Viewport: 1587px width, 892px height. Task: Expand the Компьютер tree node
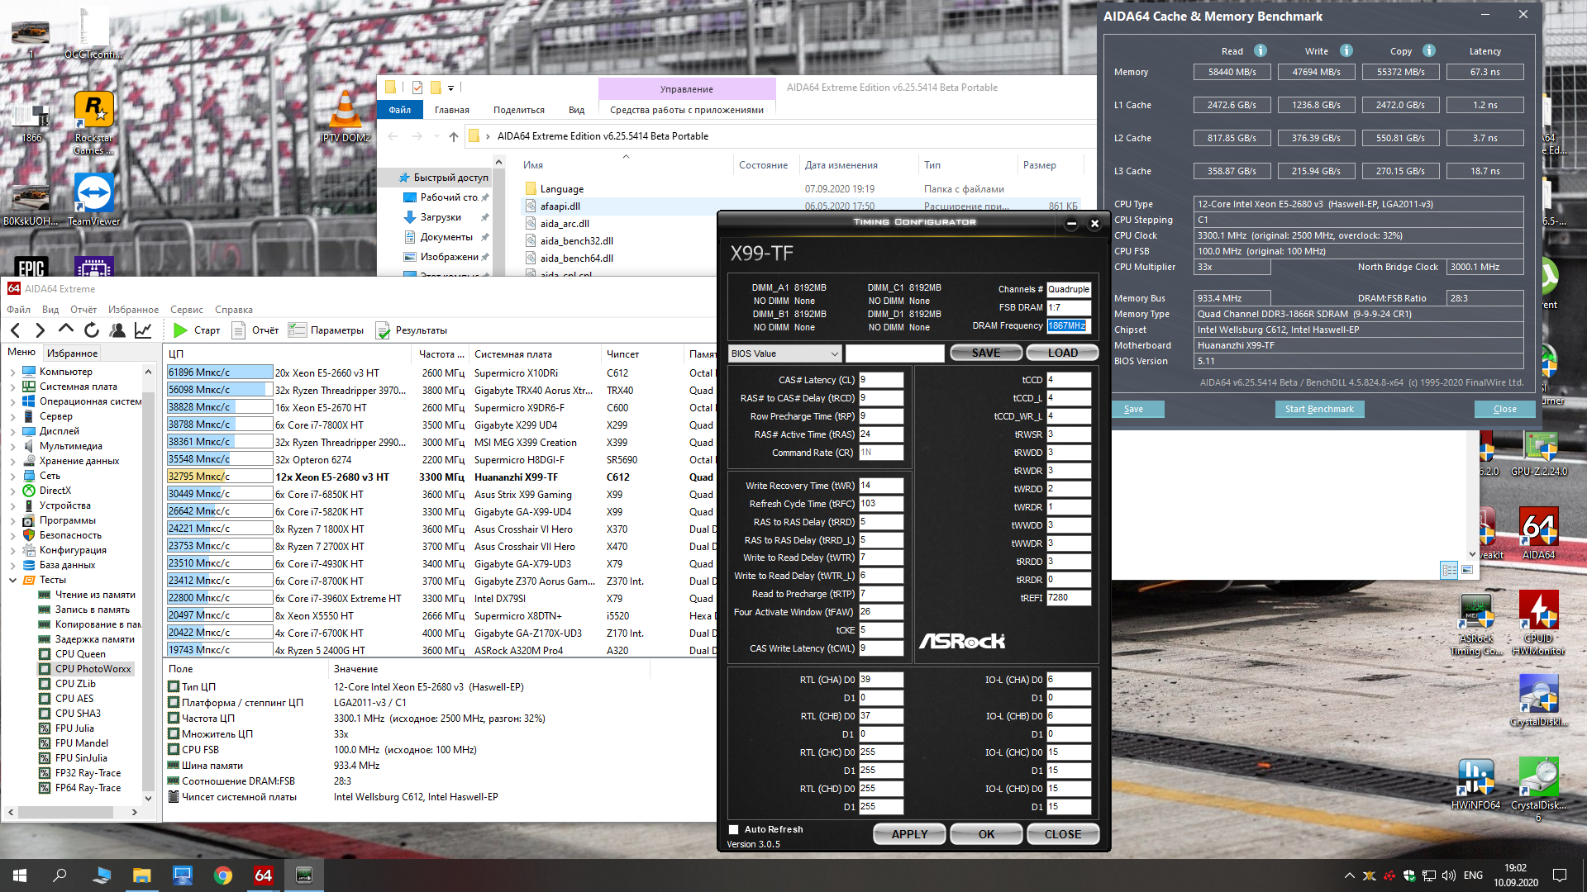click(13, 372)
